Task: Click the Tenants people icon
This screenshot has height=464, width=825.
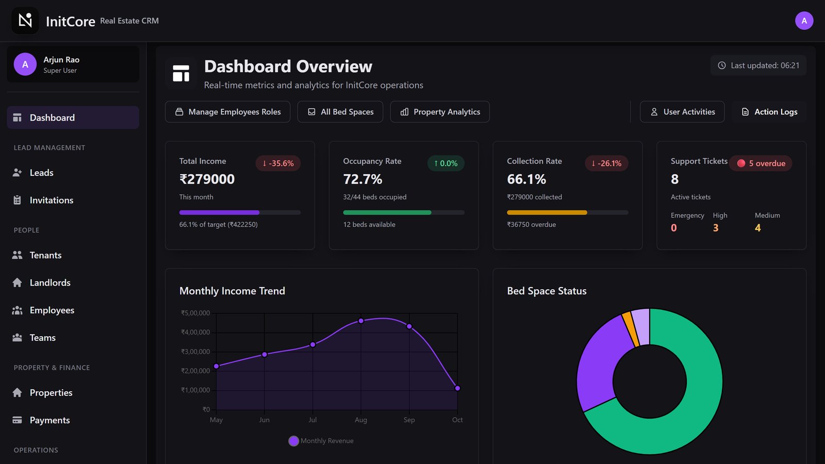Action: pyautogui.click(x=17, y=255)
